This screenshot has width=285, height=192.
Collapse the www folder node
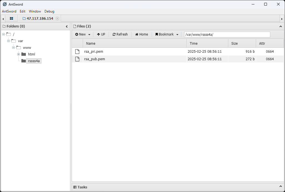coord(13,47)
